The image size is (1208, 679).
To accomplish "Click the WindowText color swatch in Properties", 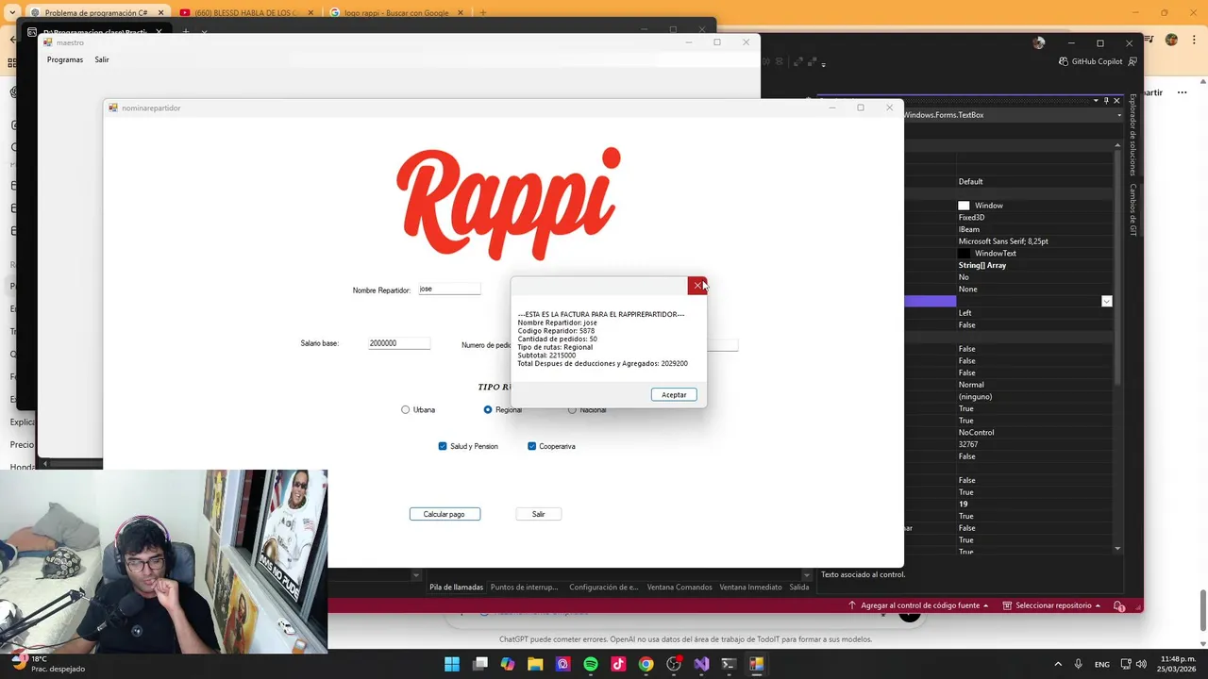I will click(x=964, y=254).
